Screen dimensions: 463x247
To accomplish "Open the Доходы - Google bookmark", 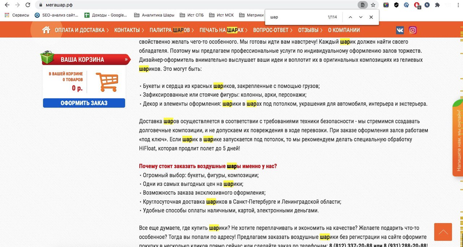I will click(x=106, y=15).
